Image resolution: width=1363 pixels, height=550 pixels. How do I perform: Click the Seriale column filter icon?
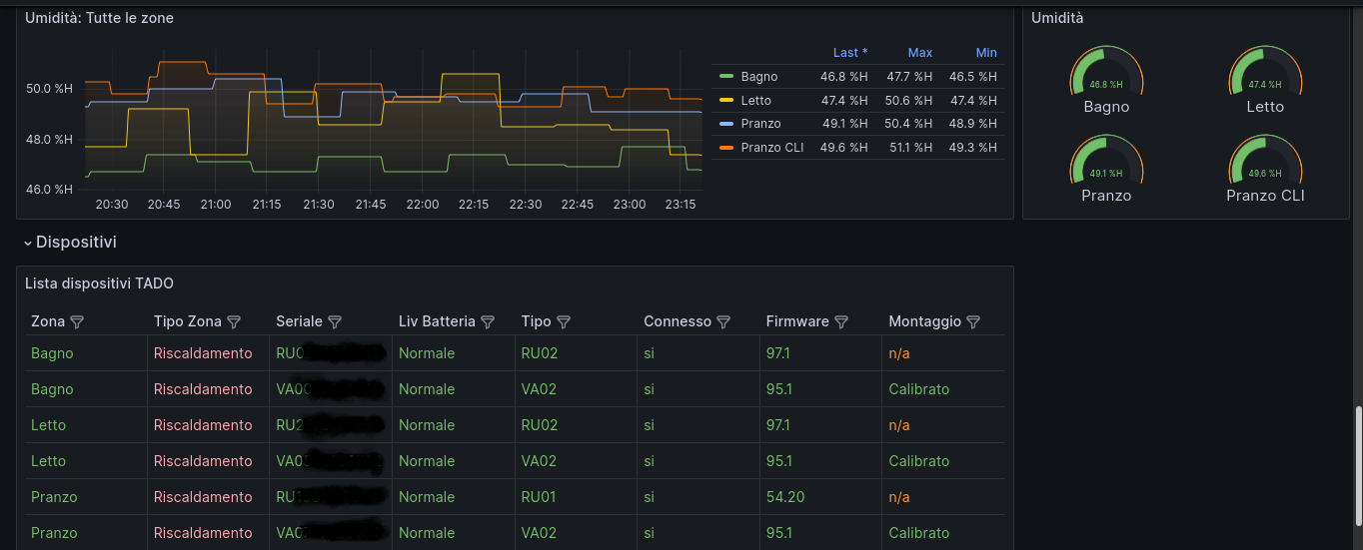click(335, 322)
